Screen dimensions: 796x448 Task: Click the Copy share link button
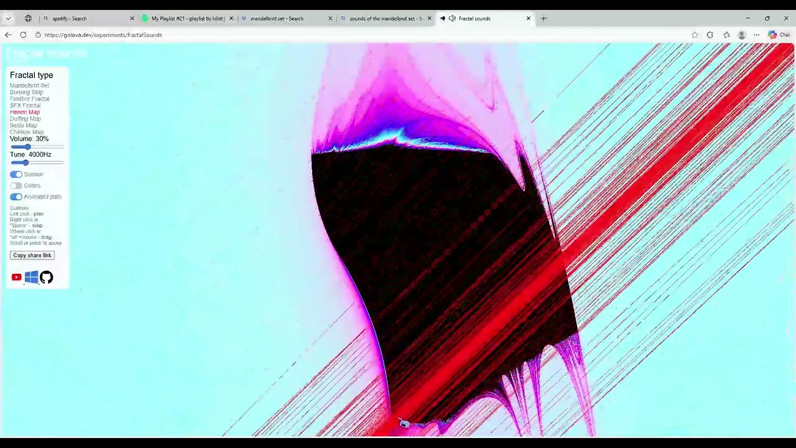coord(32,255)
